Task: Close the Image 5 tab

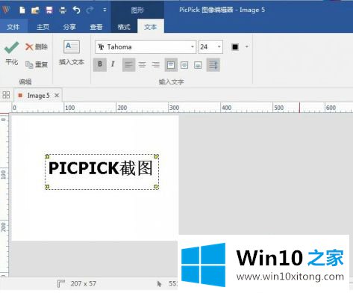Action: [57, 95]
